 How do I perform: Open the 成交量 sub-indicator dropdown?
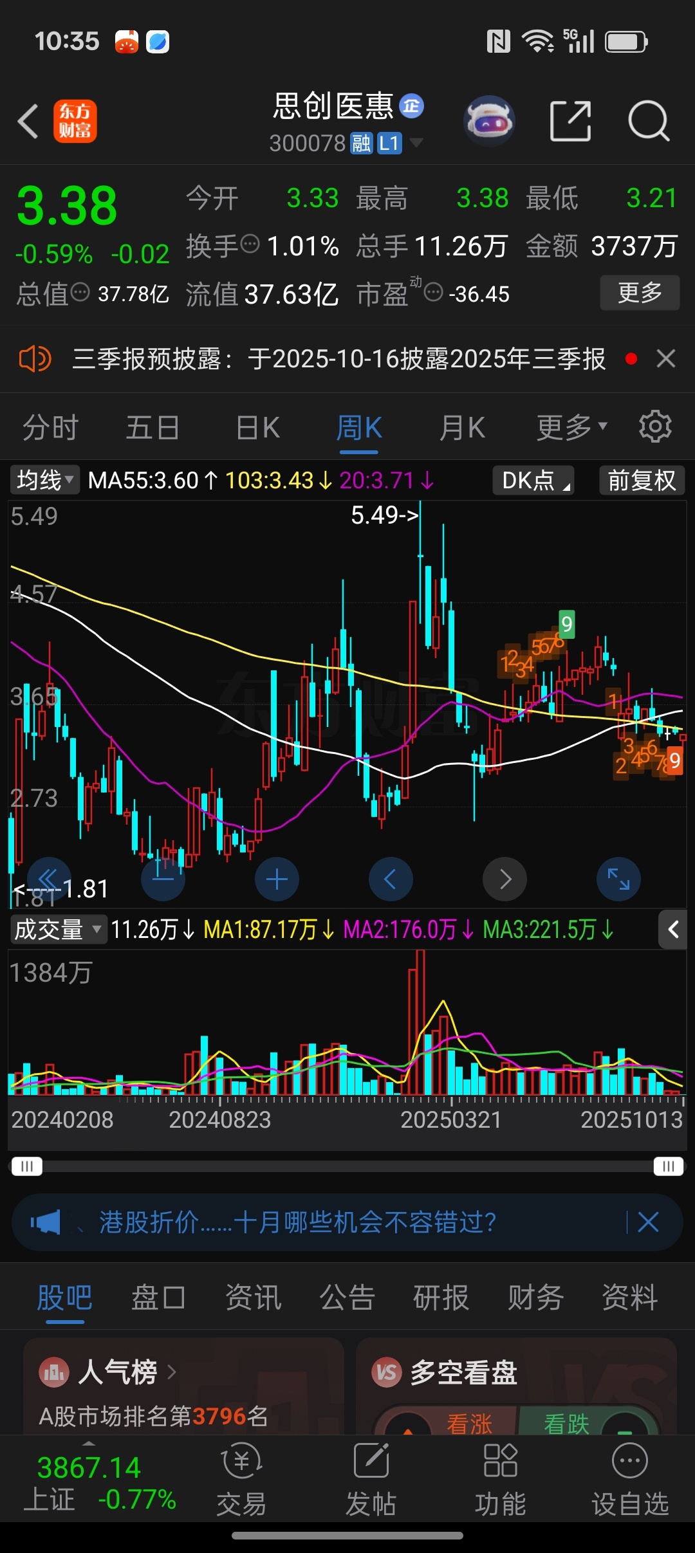(x=58, y=930)
